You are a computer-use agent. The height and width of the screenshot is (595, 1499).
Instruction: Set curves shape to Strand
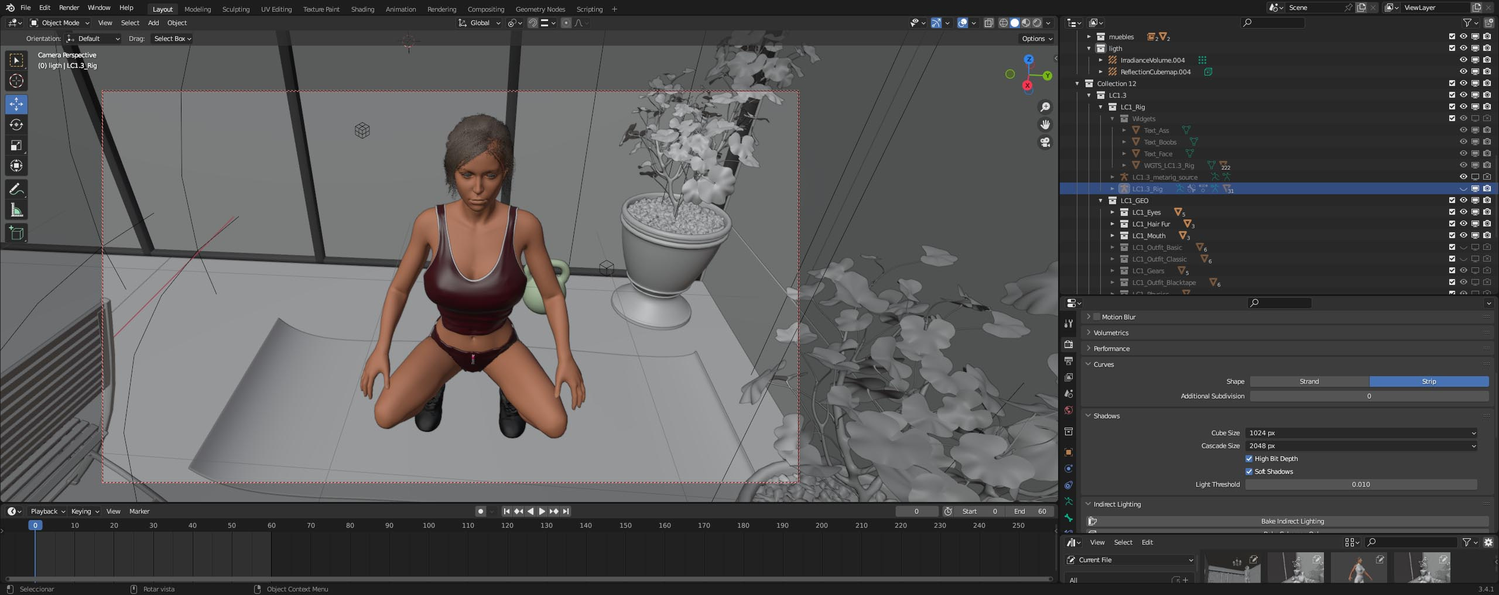1309,381
